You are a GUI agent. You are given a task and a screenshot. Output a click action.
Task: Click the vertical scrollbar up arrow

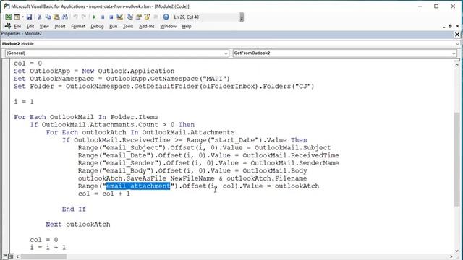(x=456, y=64)
